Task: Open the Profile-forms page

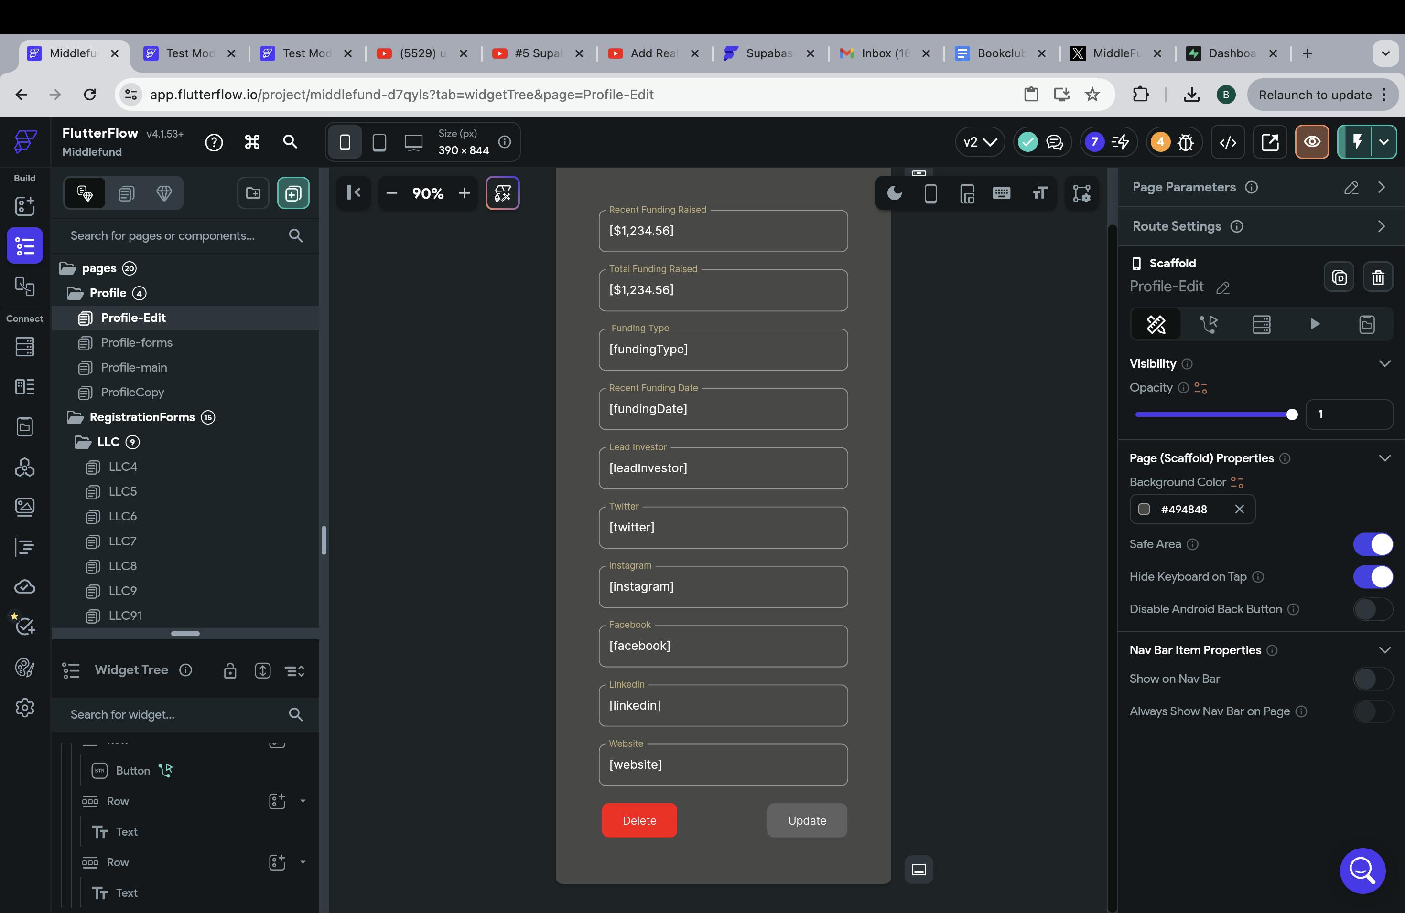Action: pos(136,343)
